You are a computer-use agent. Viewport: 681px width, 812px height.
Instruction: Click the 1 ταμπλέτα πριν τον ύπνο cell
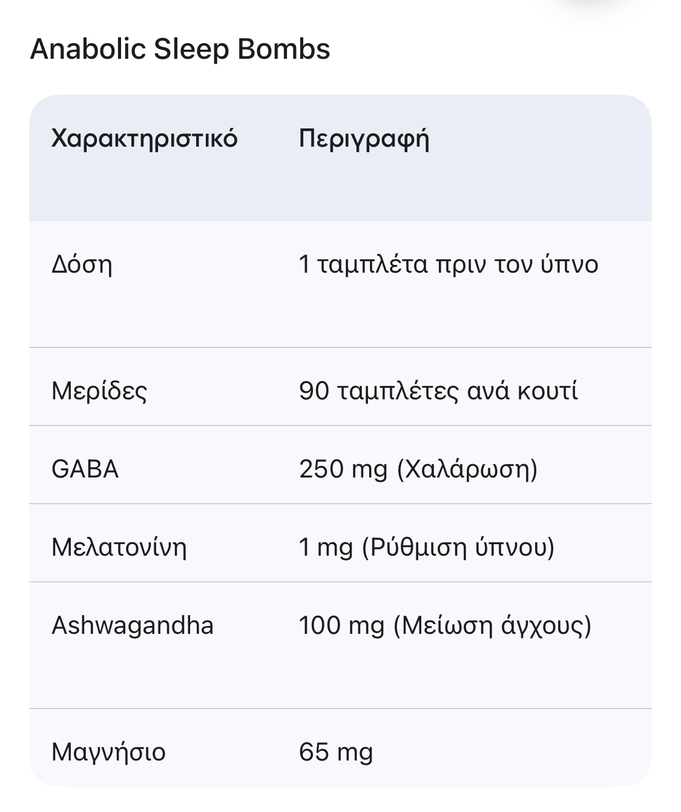coord(449,265)
